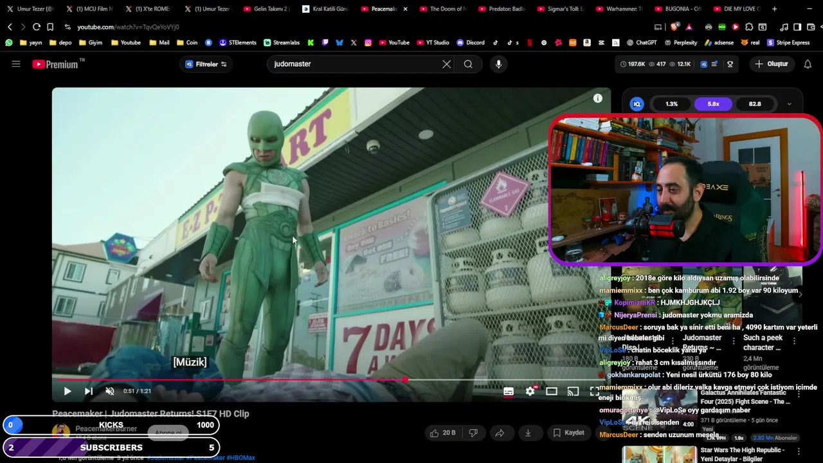
Task: Switch to theater mode
Action: (x=552, y=391)
